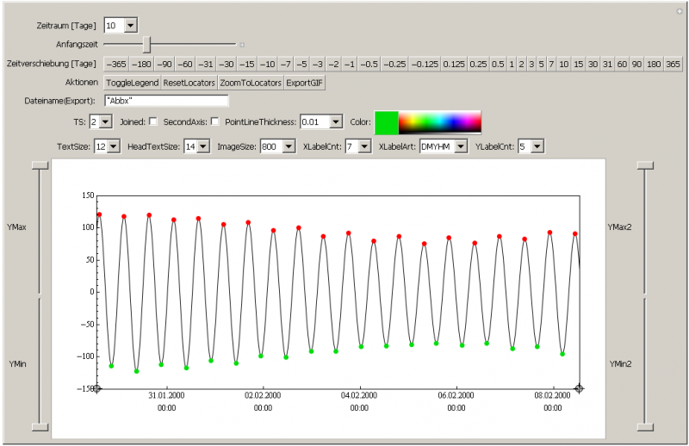
Task: Click the 04.02.2000 x-axis date label
Action: point(359,395)
